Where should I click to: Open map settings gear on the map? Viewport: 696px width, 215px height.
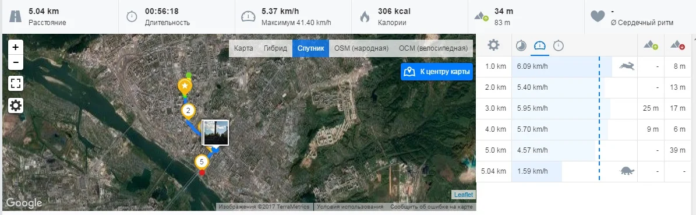[16, 105]
